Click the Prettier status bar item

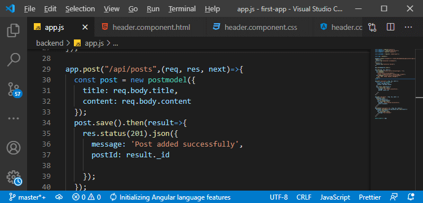[370, 197]
